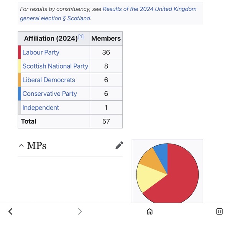Open the Labour Party link
230x226 pixels.
point(41,52)
